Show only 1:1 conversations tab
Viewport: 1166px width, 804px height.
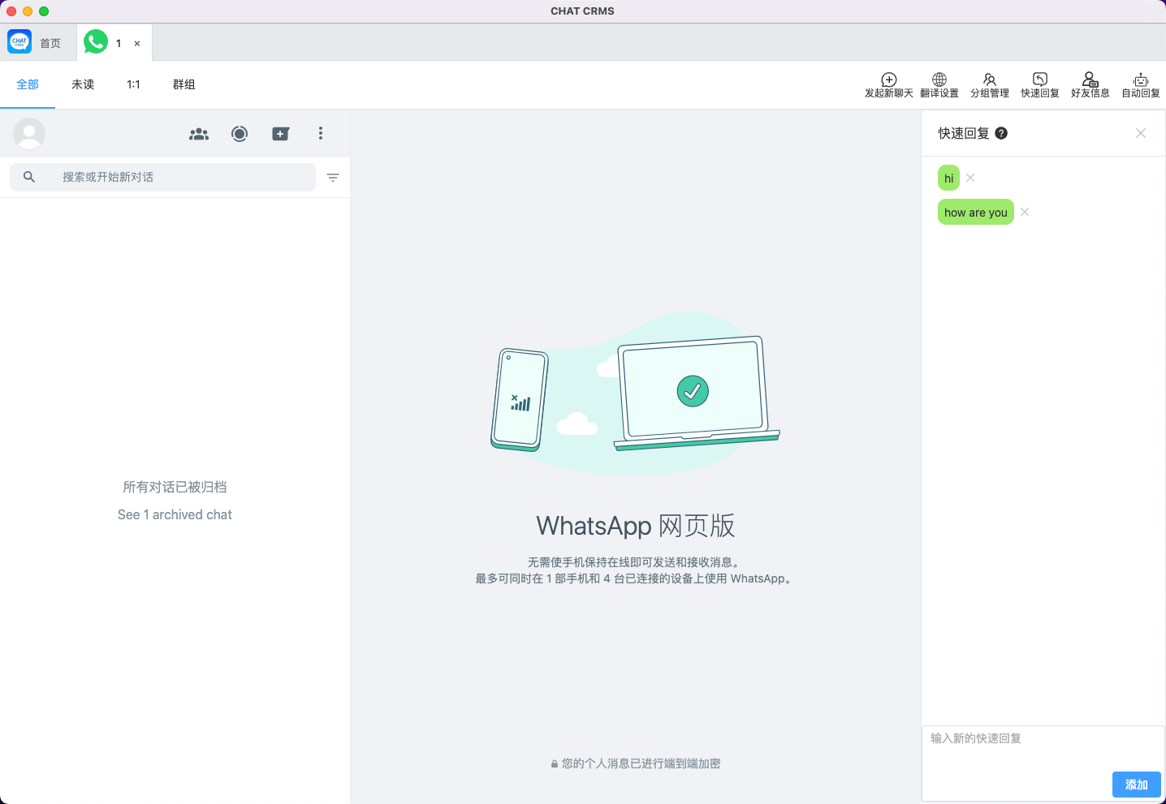click(133, 84)
